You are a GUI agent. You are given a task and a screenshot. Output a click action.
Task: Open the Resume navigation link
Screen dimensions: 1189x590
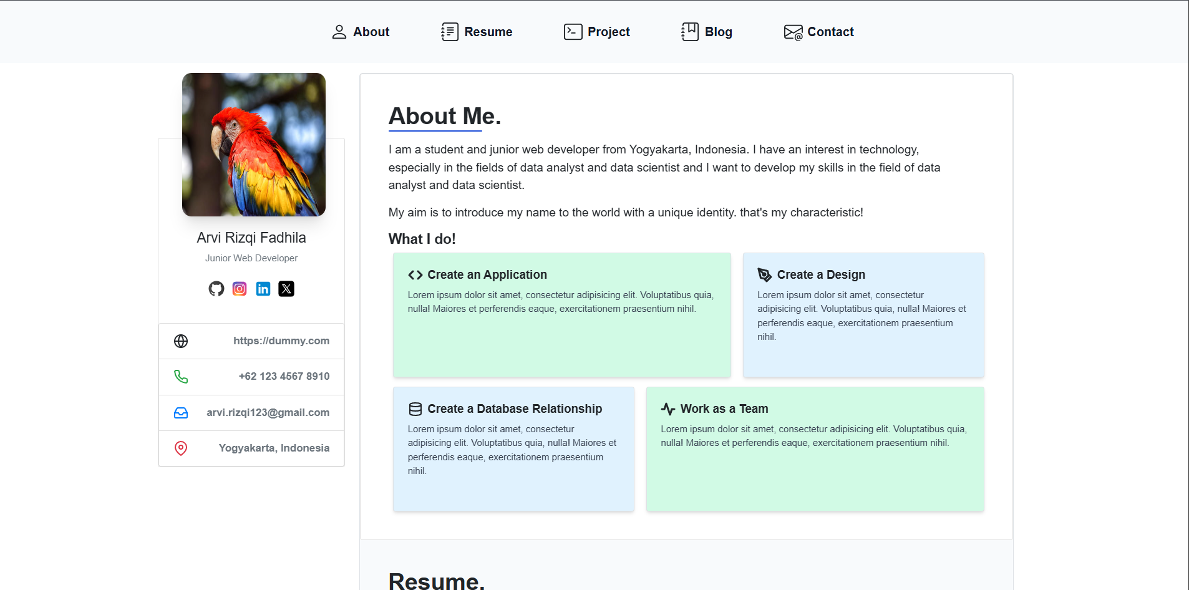(477, 32)
